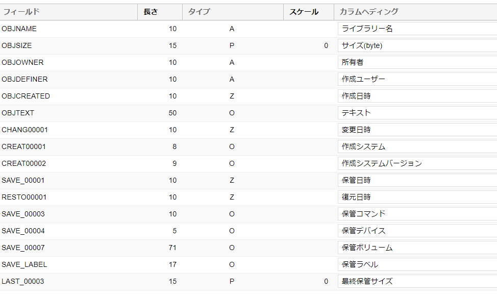
Task: Click the 作成日時 heading input
Action: 417,96
